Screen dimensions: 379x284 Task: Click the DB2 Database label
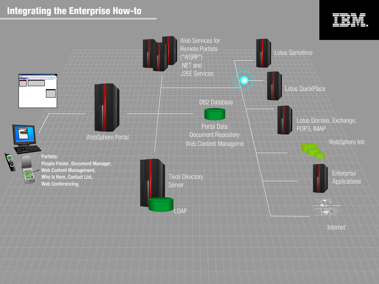pos(216,102)
